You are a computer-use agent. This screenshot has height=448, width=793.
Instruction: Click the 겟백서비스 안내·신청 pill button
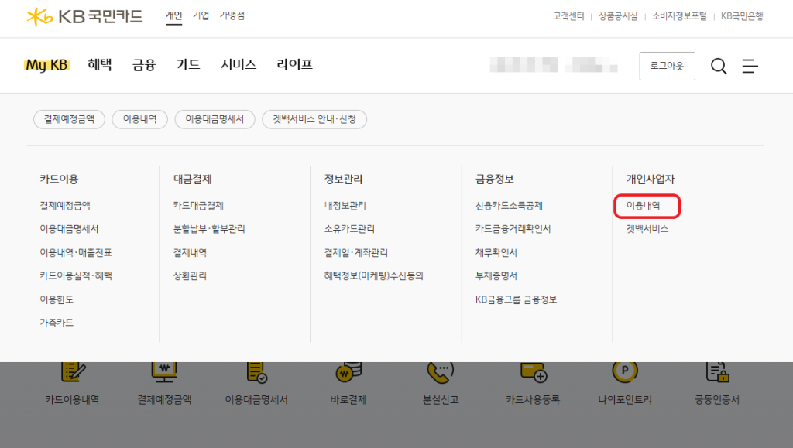[x=314, y=119]
